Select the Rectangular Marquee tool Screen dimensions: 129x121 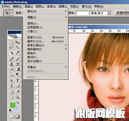(12, 42)
